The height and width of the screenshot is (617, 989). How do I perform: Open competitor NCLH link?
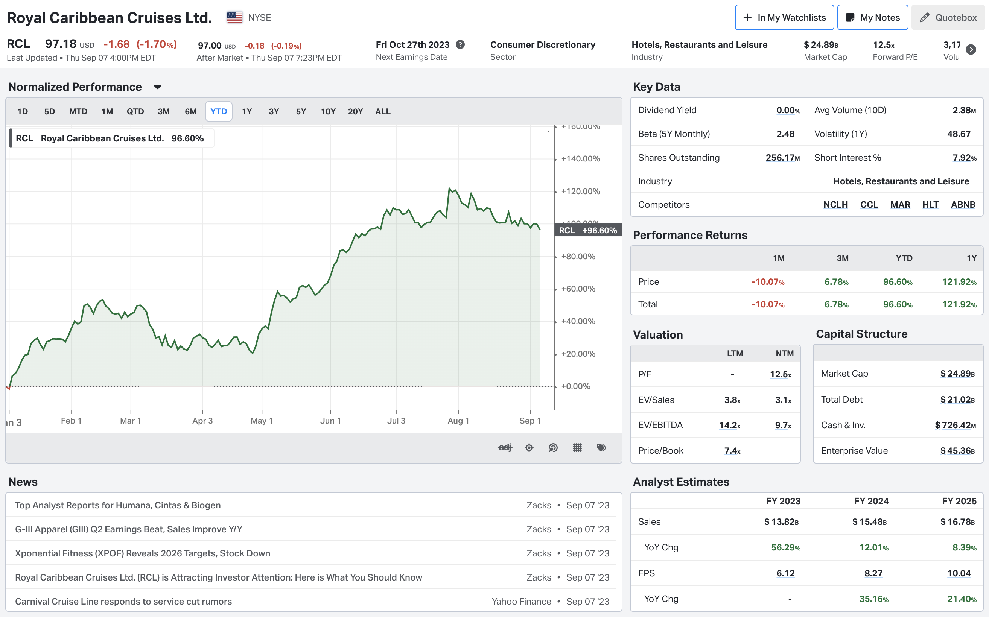835,204
